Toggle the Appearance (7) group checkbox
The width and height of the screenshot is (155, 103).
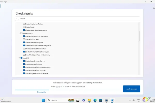pos(21,33)
